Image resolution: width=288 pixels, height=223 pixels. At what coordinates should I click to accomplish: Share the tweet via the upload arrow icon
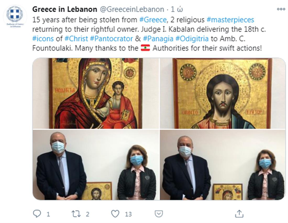click(x=239, y=214)
